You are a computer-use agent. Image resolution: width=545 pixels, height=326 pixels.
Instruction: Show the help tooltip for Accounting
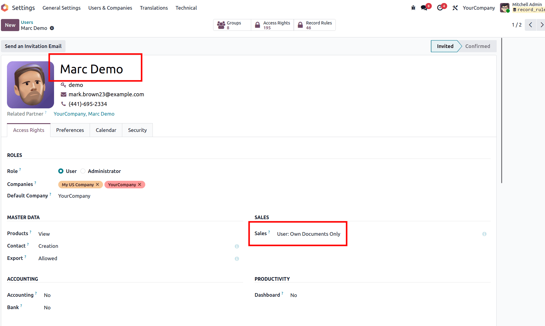(x=36, y=293)
